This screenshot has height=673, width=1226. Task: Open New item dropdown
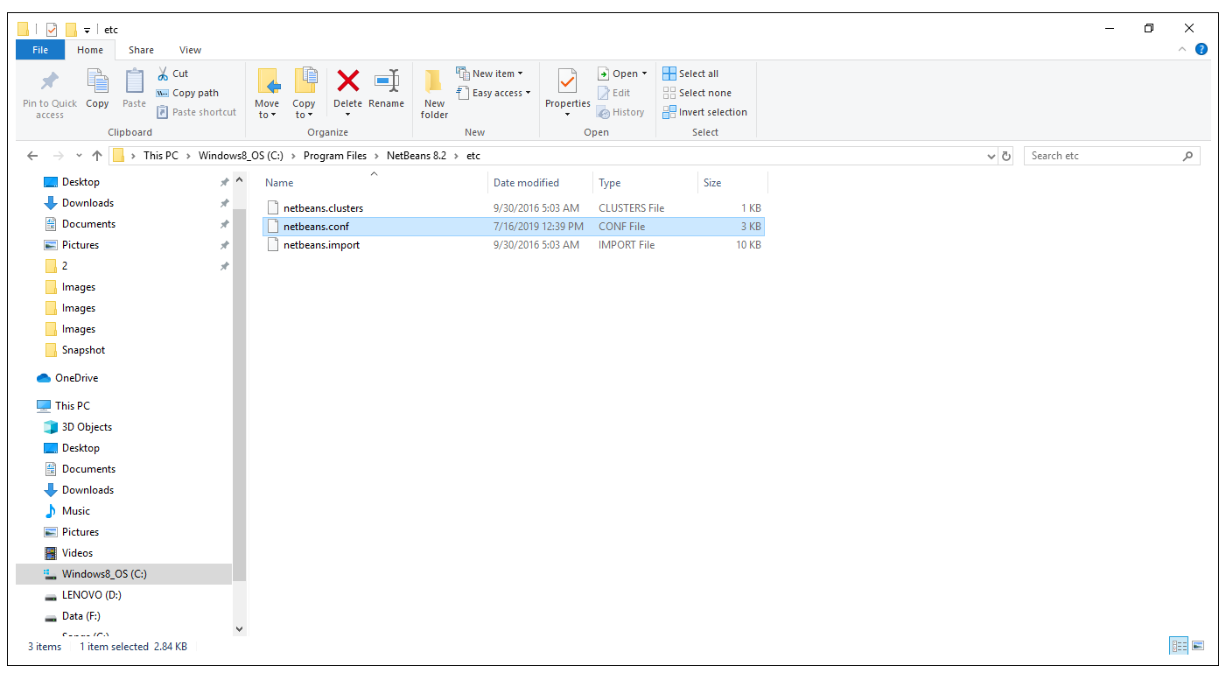point(489,74)
